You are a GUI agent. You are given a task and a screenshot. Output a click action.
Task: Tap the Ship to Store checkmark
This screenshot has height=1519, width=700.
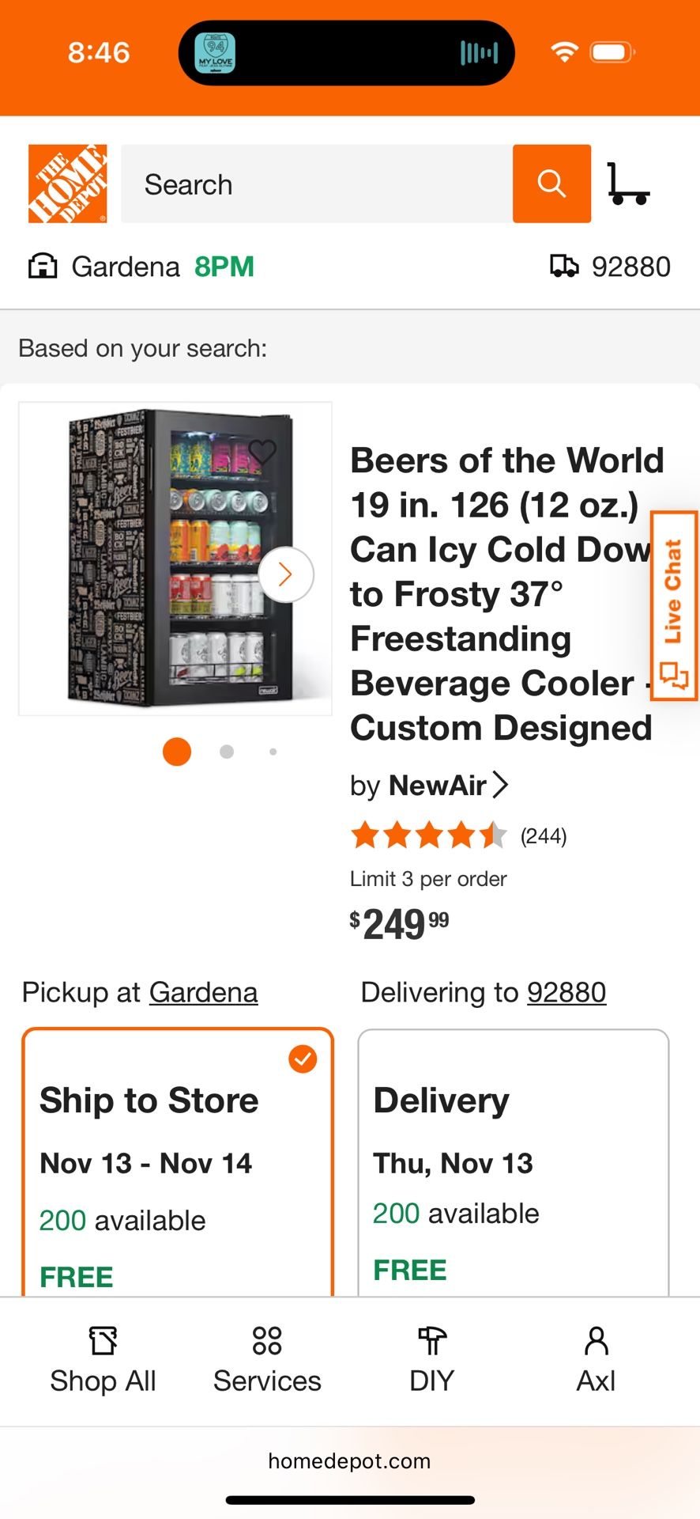point(302,1058)
